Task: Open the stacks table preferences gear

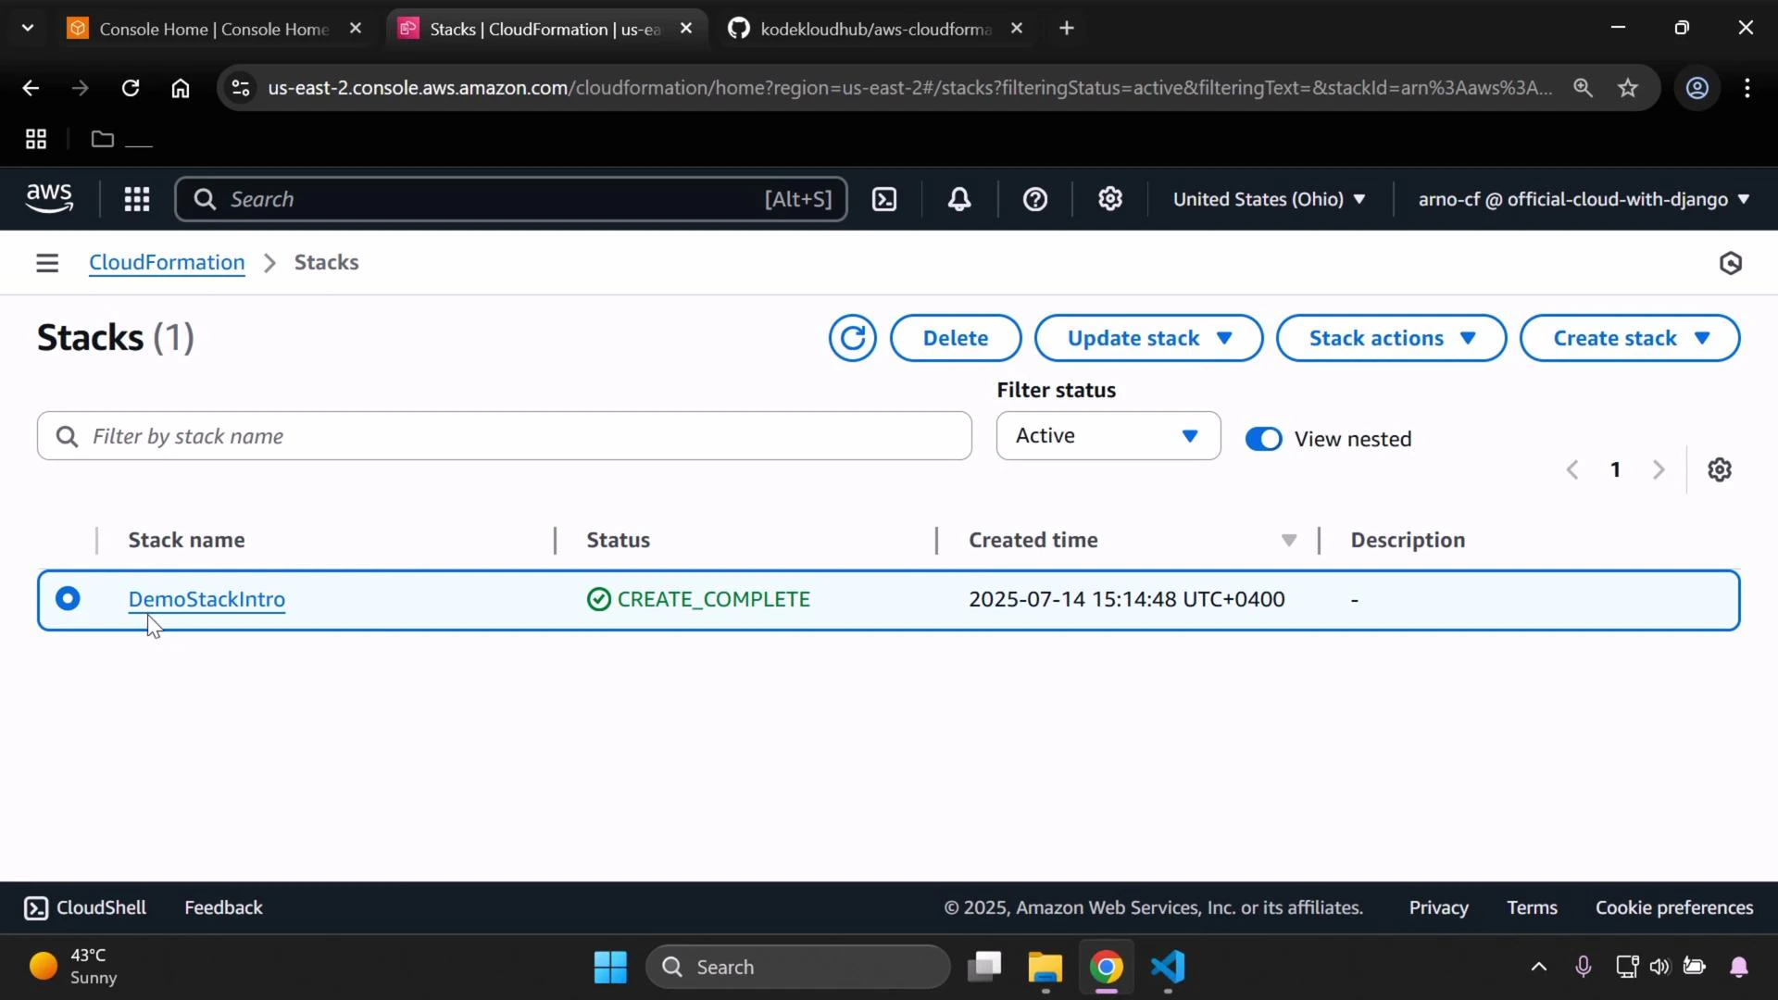Action: 1721,469
